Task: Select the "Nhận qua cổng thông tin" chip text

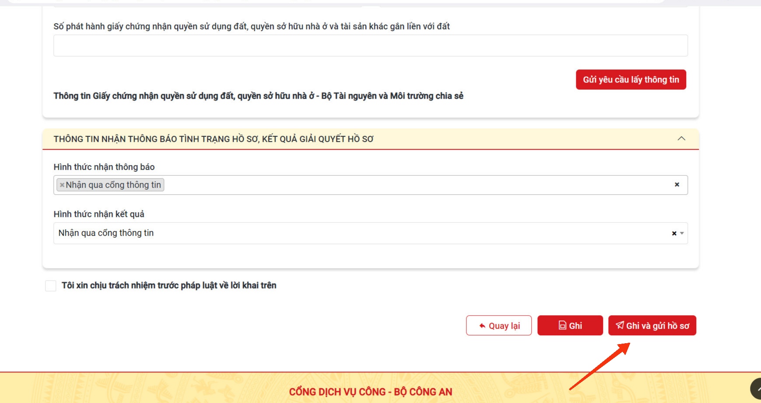Action: click(x=113, y=185)
